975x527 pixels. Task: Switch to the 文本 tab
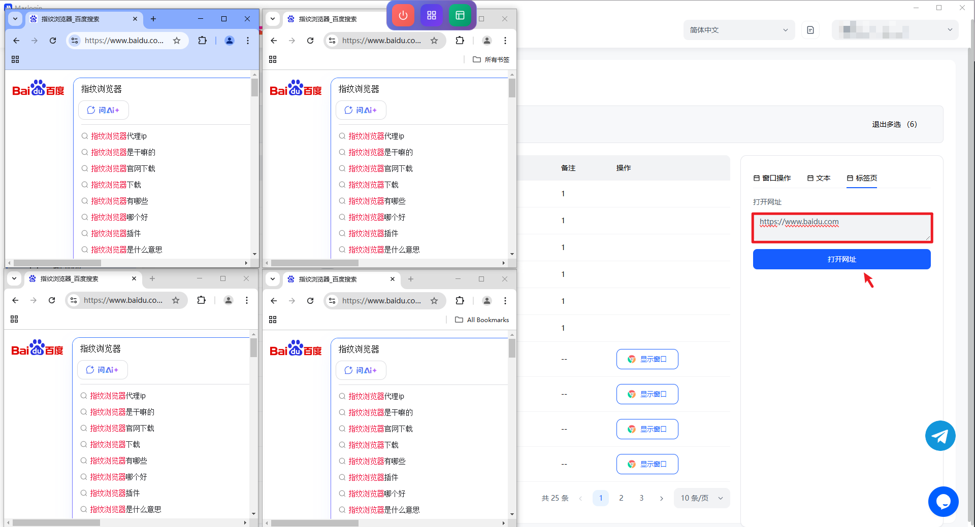click(819, 178)
